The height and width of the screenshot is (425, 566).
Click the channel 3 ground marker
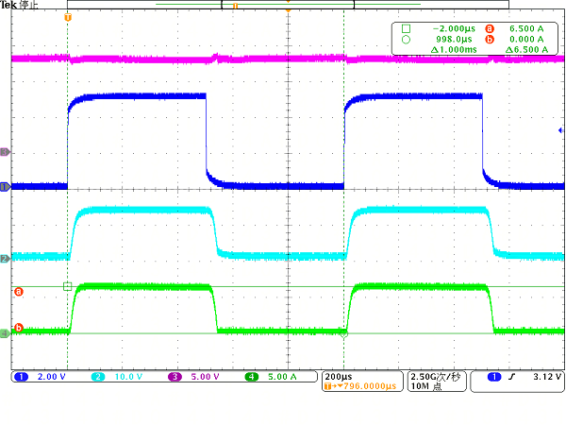click(x=5, y=152)
